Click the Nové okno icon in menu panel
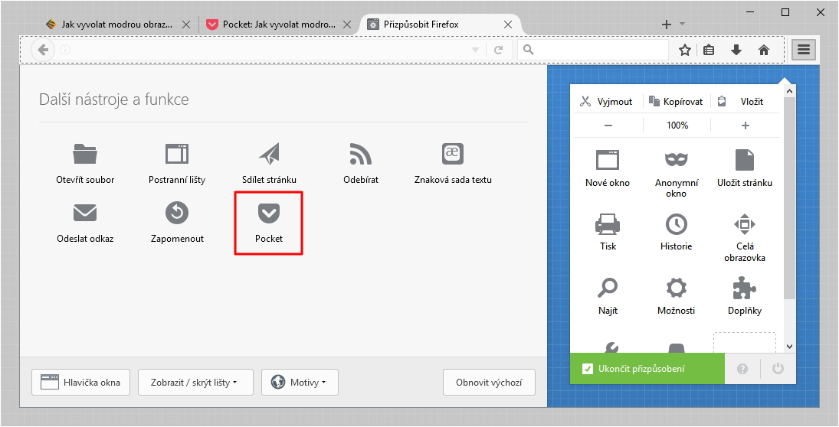The image size is (839, 427). coord(608,159)
